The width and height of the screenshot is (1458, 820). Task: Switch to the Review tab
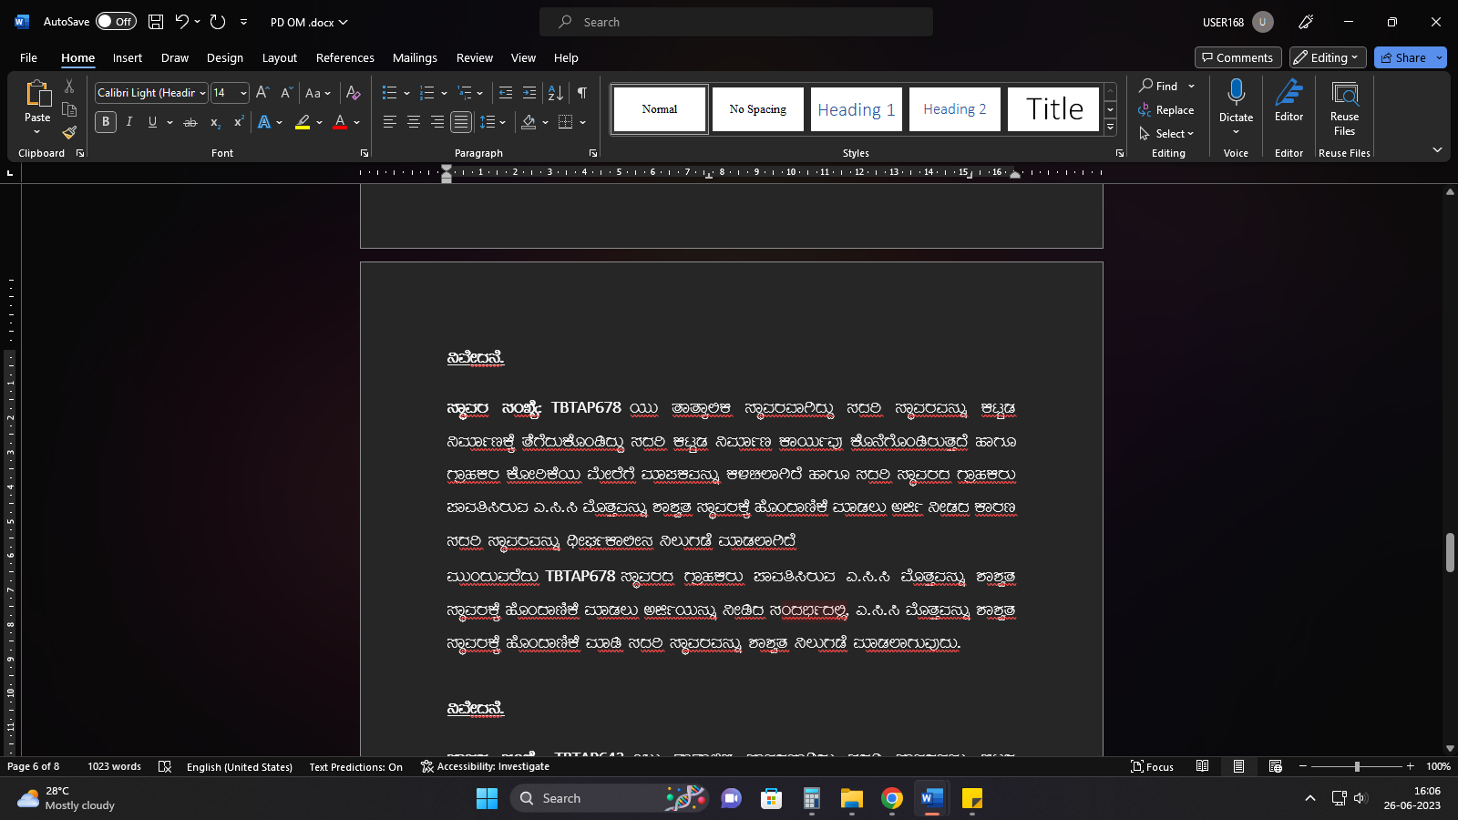pos(474,57)
